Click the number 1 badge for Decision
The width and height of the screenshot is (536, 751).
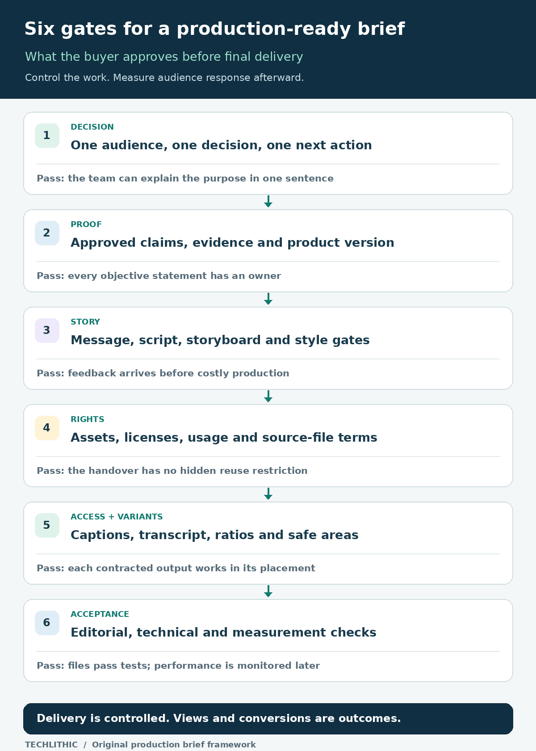click(x=47, y=135)
